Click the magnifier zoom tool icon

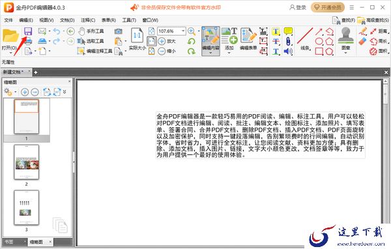(x=191, y=31)
